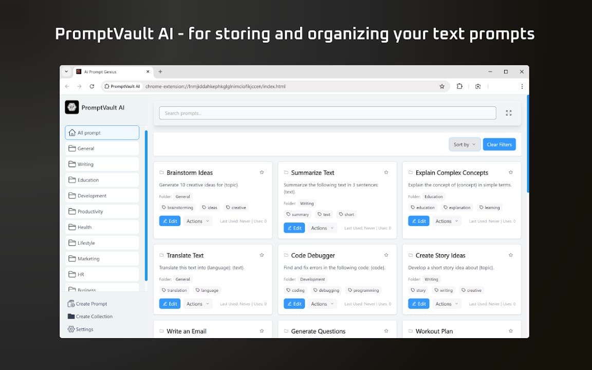
Task: Open browser Extensions puzzle icon
Action: pyautogui.click(x=459, y=86)
